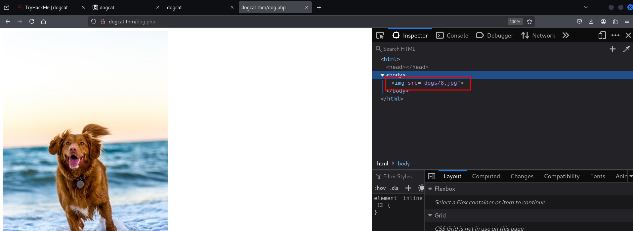
Task: Toggle responsive design mode icon
Action: (x=602, y=36)
